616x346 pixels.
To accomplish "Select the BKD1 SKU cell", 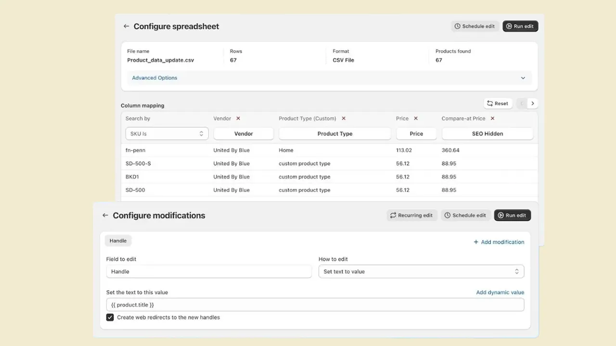I will click(132, 177).
